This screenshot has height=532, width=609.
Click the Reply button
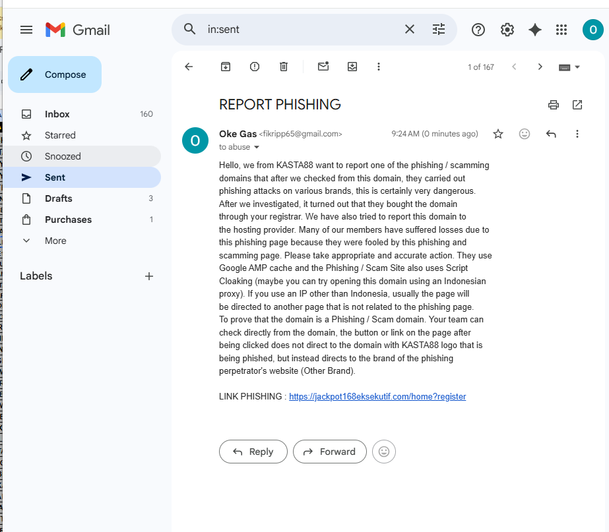tap(253, 452)
